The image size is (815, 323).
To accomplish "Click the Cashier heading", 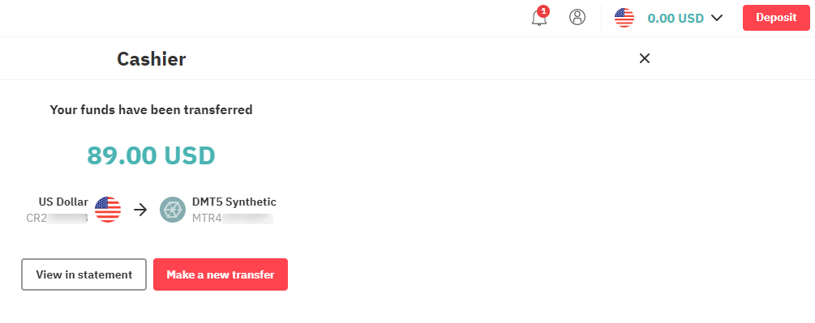I will point(152,59).
